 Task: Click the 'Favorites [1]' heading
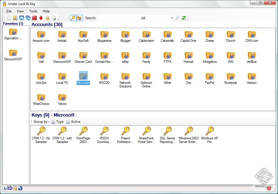tap(13, 24)
